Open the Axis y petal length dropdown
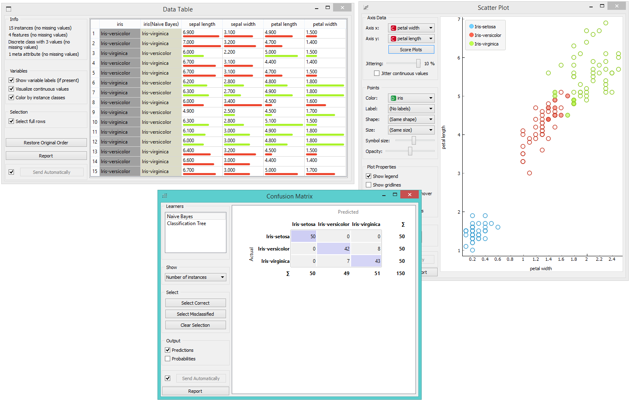Screen dimensions: 630x401 click(x=411, y=39)
